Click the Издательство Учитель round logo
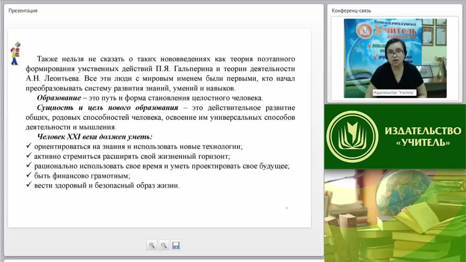466x262 pixels. click(352, 136)
